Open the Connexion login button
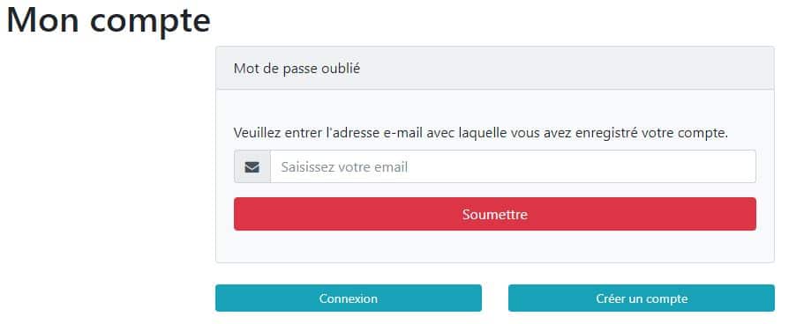The width and height of the screenshot is (789, 324). [x=349, y=298]
